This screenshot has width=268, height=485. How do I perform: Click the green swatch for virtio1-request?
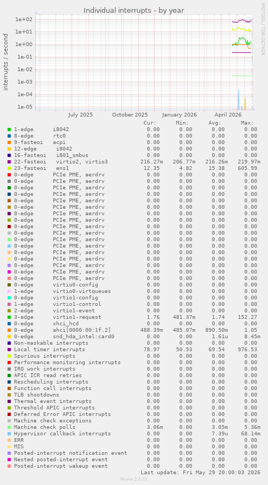tap(9, 317)
